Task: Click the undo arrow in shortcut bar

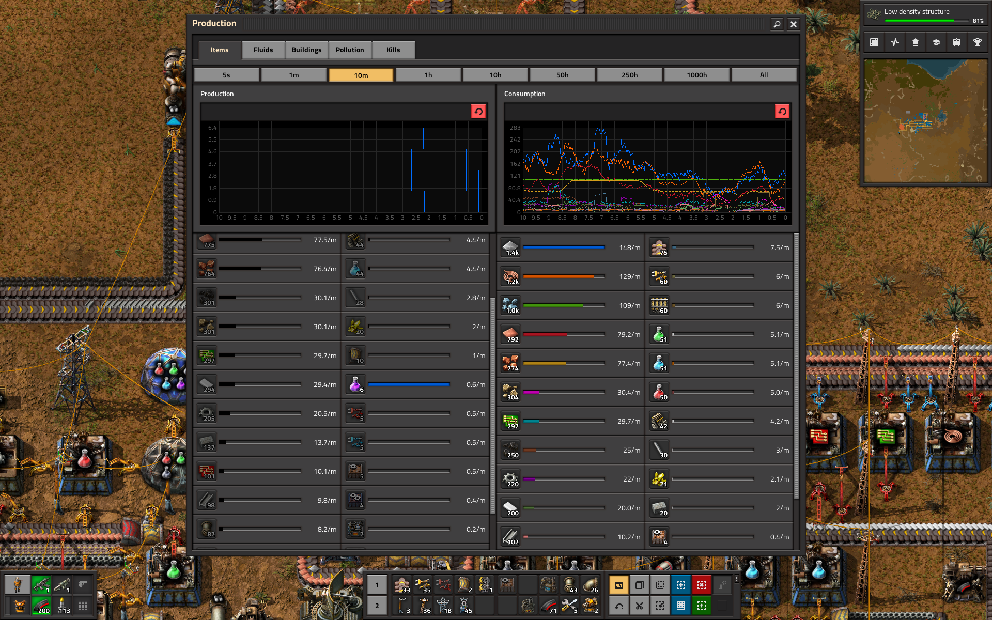Action: 618,606
